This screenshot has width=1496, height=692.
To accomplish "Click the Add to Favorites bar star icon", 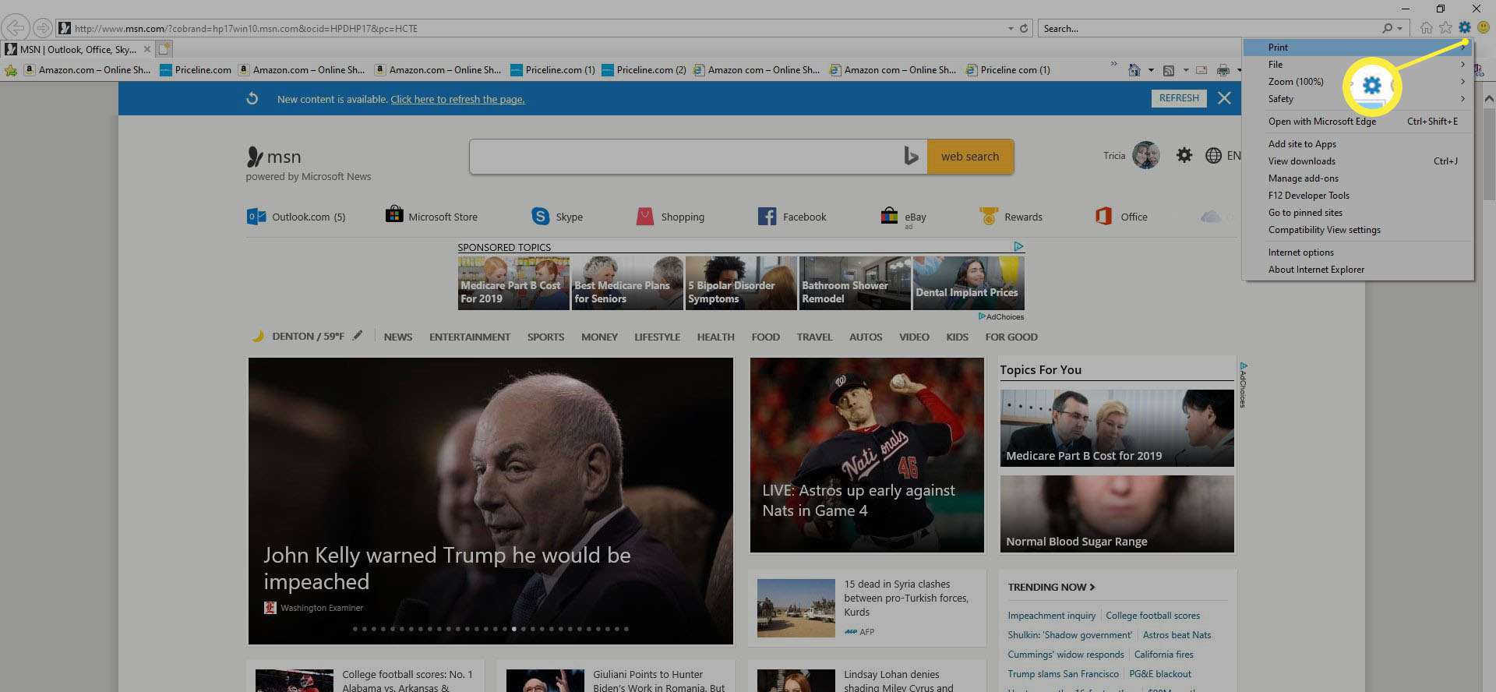I will click(x=11, y=70).
